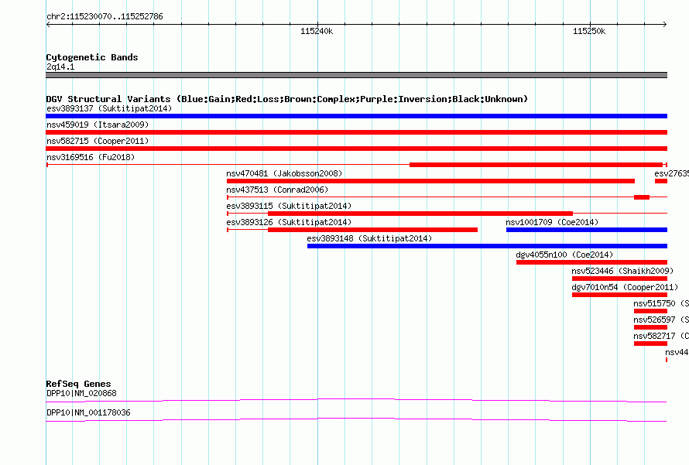The width and height of the screenshot is (689, 465).
Task: Open dgv7010n54 (Cooper2011) variant label
Action: [625, 287]
